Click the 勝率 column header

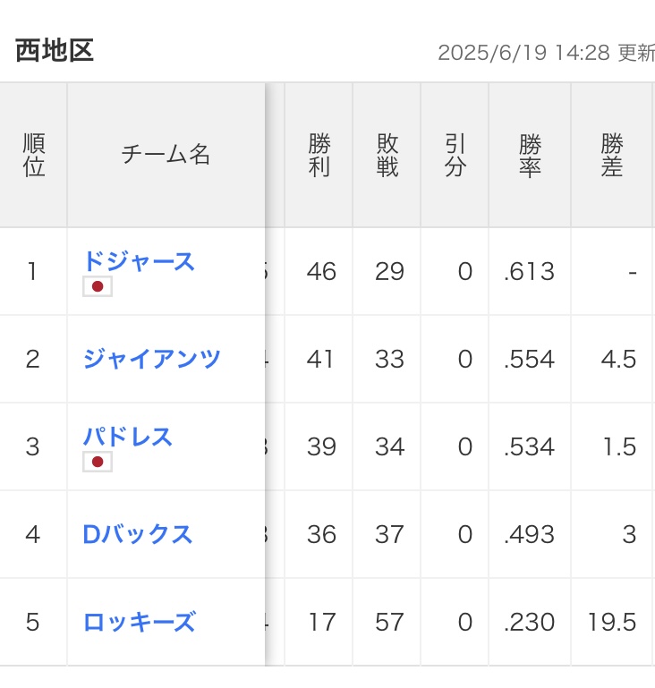coord(530,155)
